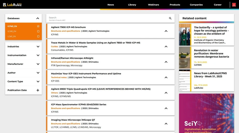239x133 pixels.
Task: Expand the Industries filter
Action: (38, 47)
